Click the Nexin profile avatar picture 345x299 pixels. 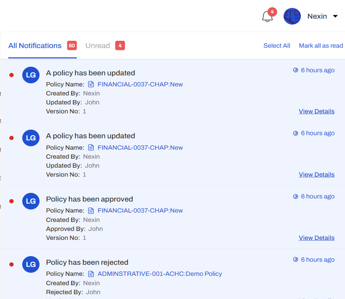[292, 16]
